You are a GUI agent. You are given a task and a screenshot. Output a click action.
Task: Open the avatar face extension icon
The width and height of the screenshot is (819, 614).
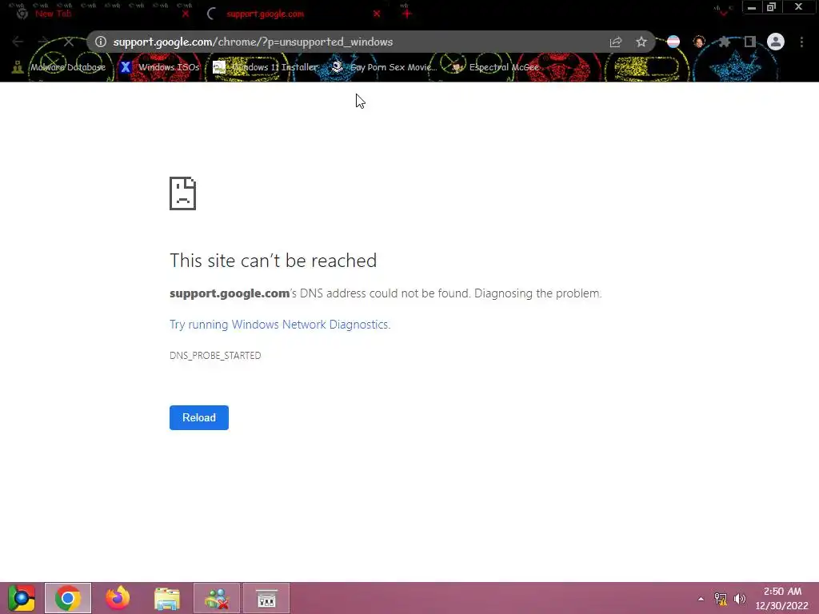699,42
